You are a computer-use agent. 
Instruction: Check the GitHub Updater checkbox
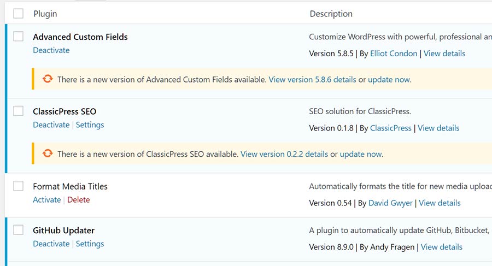(18, 229)
